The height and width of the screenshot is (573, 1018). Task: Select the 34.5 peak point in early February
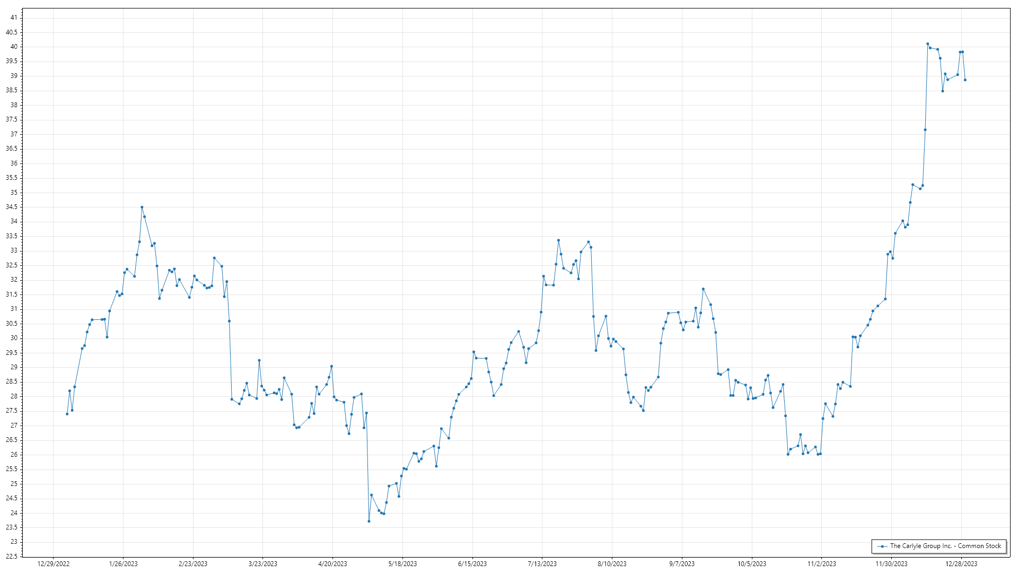coord(142,207)
